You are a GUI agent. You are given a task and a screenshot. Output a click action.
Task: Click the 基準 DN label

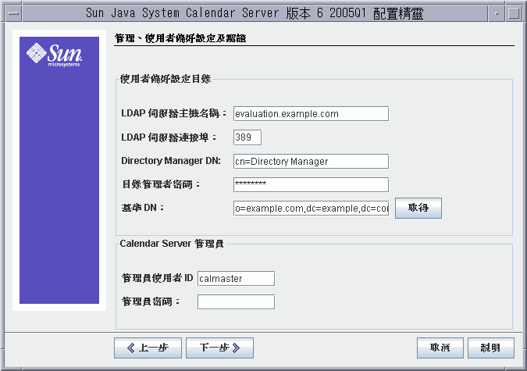click(x=143, y=208)
